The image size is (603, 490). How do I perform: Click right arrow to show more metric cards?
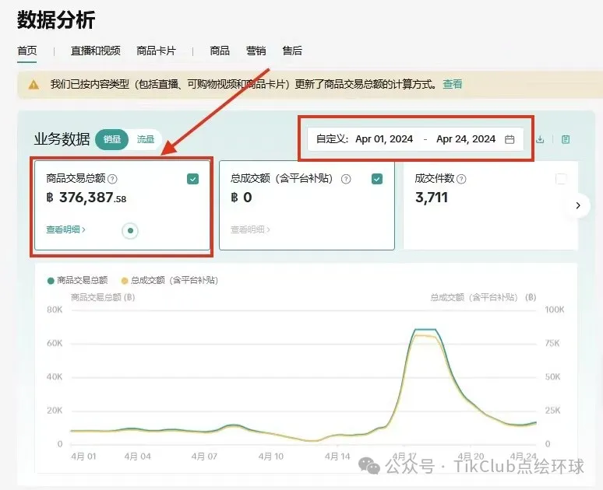coord(577,205)
